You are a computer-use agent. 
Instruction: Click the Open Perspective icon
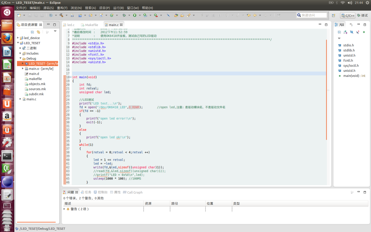tap(334, 15)
